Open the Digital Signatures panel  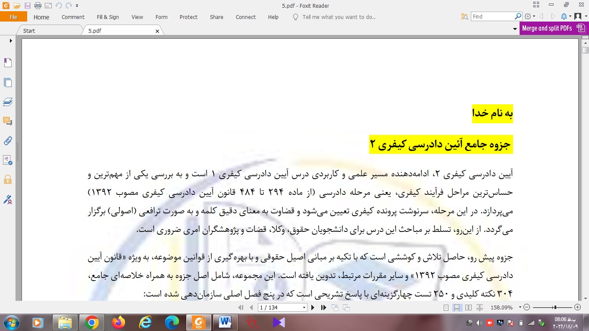coord(8,199)
